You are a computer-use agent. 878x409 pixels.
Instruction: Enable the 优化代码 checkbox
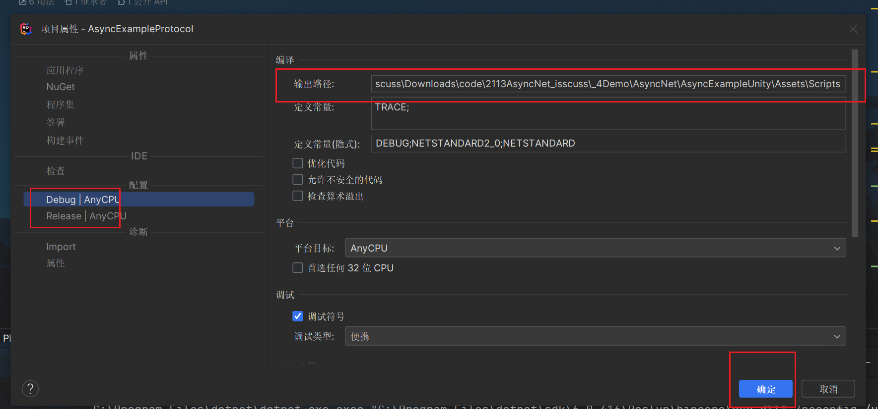point(298,163)
